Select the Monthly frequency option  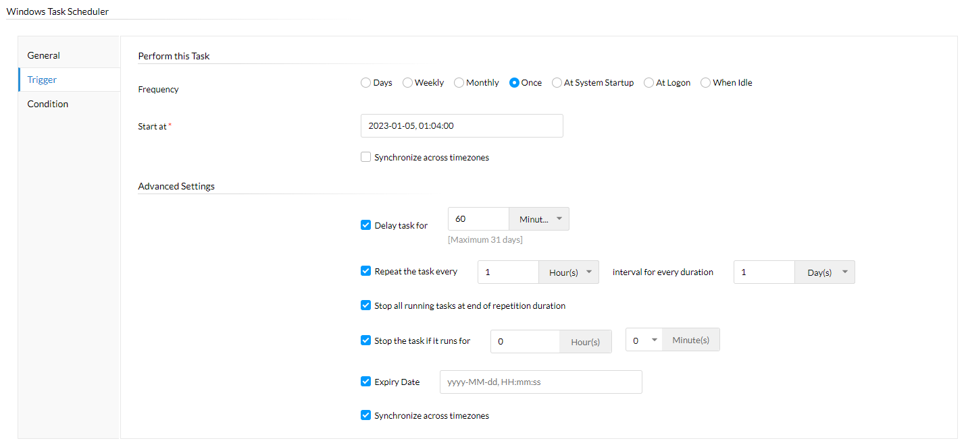coord(459,83)
